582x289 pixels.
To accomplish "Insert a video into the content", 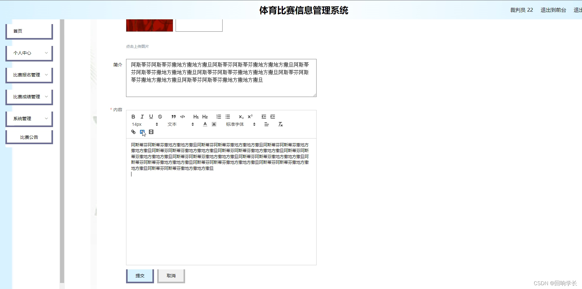I will [151, 132].
